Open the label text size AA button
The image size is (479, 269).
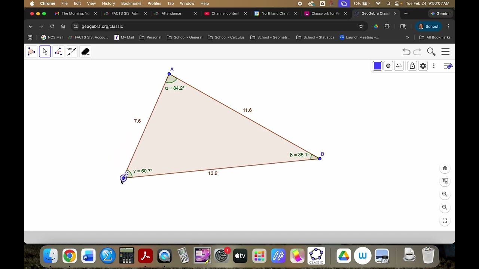[x=399, y=66]
